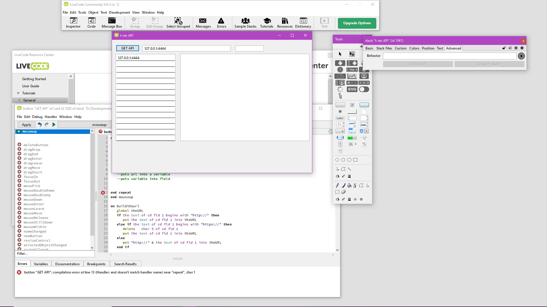Click Apply in the script editor
This screenshot has height=307, width=547.
pos(26,125)
